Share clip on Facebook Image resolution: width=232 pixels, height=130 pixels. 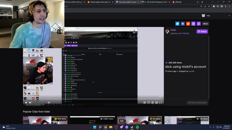(183, 23)
